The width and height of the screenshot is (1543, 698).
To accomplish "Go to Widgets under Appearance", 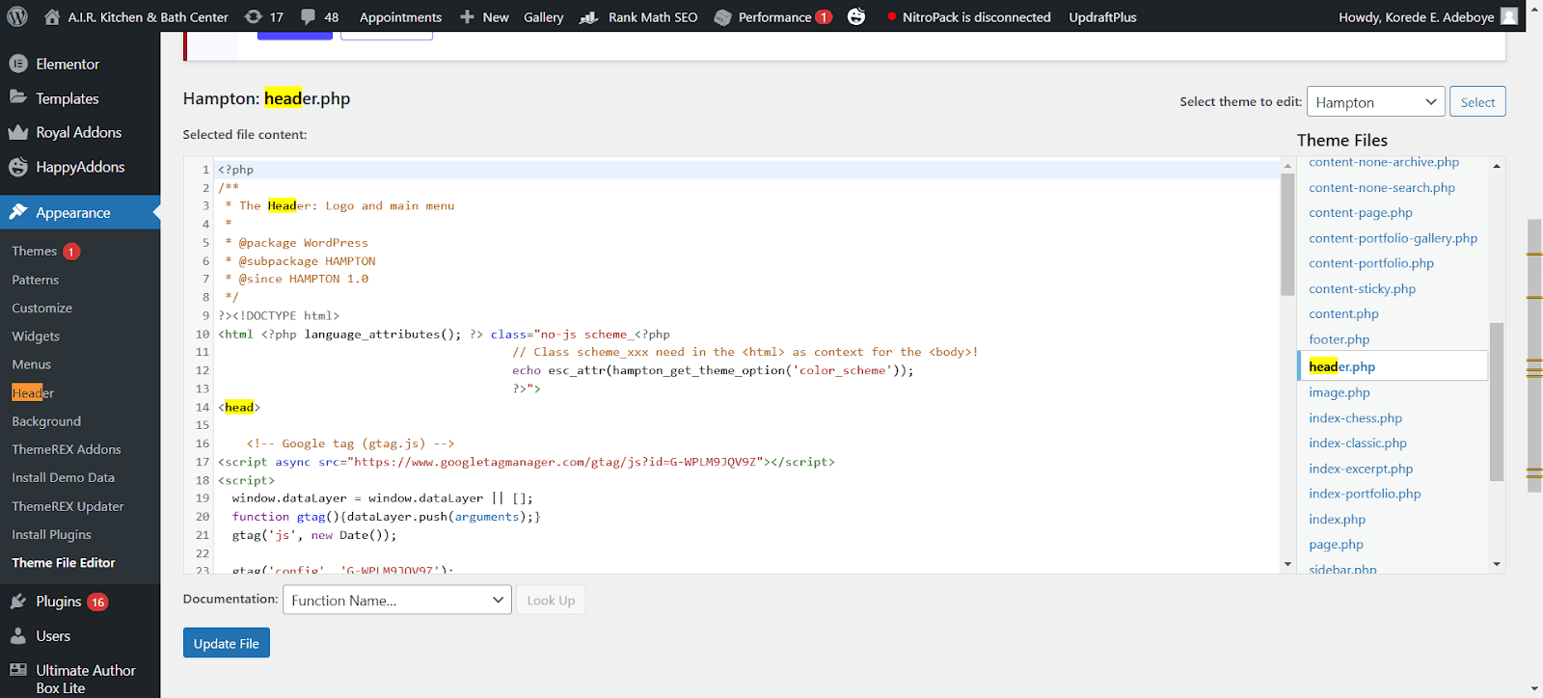I will pos(36,336).
